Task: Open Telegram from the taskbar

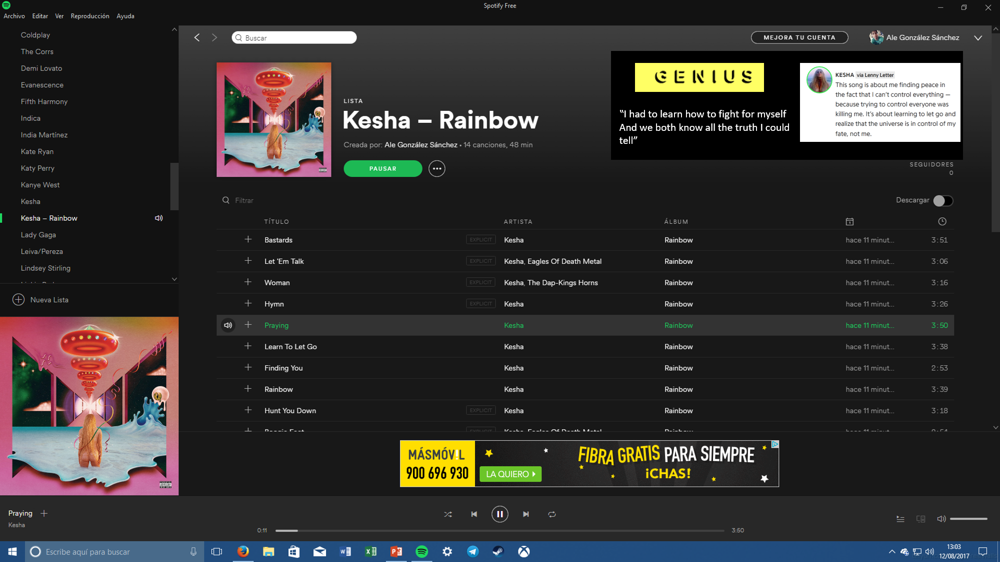Action: [x=472, y=552]
